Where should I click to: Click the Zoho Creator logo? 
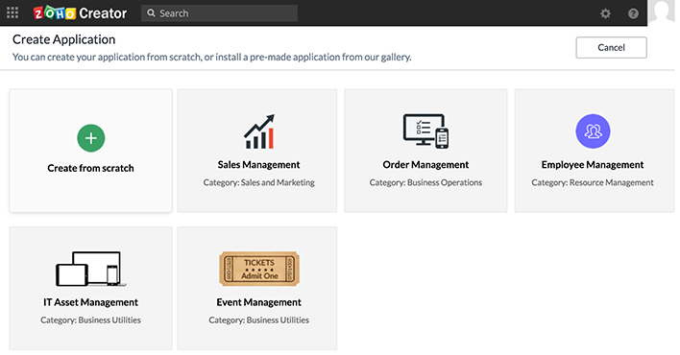pyautogui.click(x=81, y=13)
